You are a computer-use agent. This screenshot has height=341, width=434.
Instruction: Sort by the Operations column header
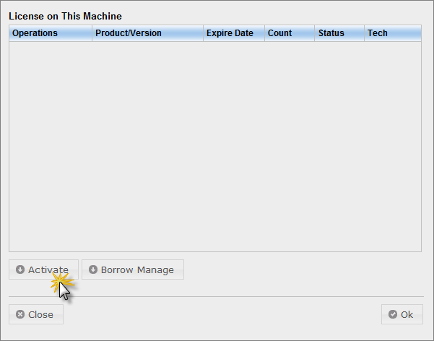click(35, 33)
